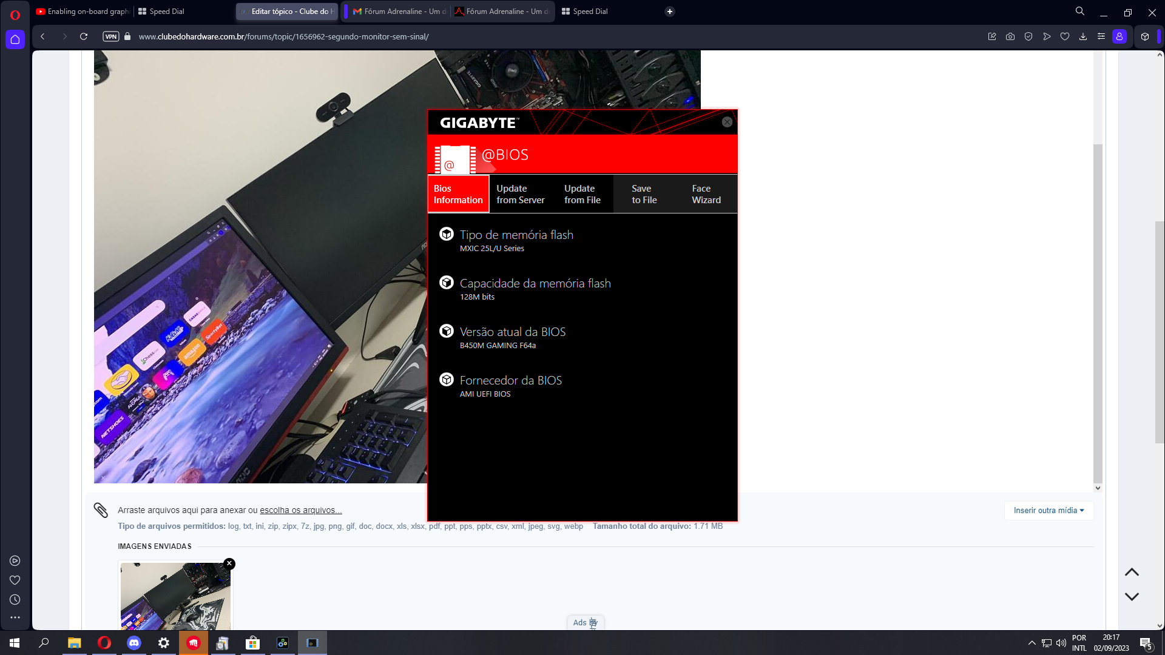
Task: Add page to bookmarks heart icon
Action: [x=1065, y=36]
